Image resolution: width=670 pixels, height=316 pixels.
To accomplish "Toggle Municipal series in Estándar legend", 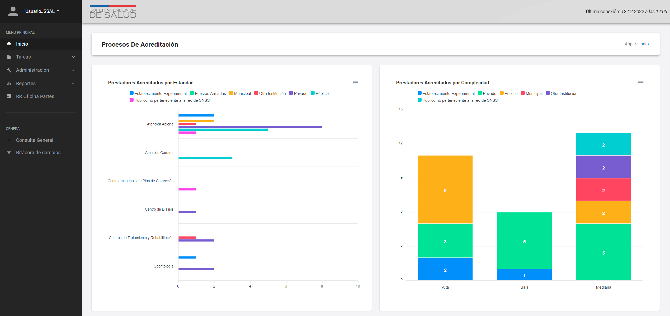I will [240, 93].
